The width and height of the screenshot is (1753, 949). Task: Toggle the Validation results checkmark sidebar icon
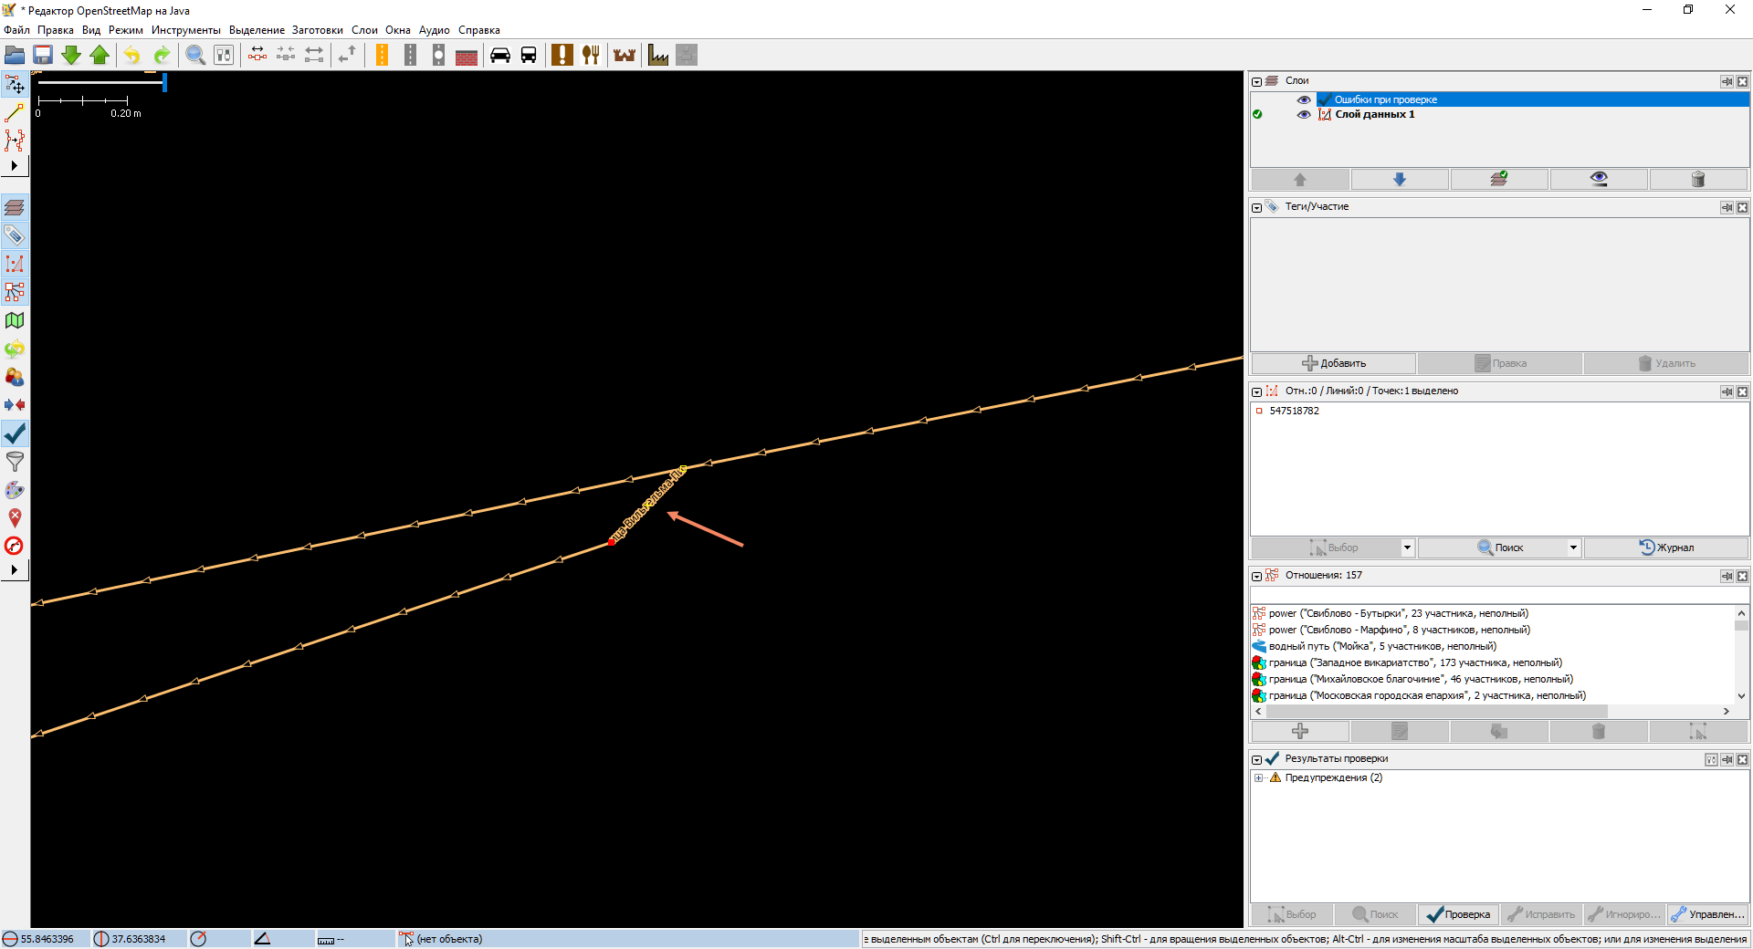point(15,433)
